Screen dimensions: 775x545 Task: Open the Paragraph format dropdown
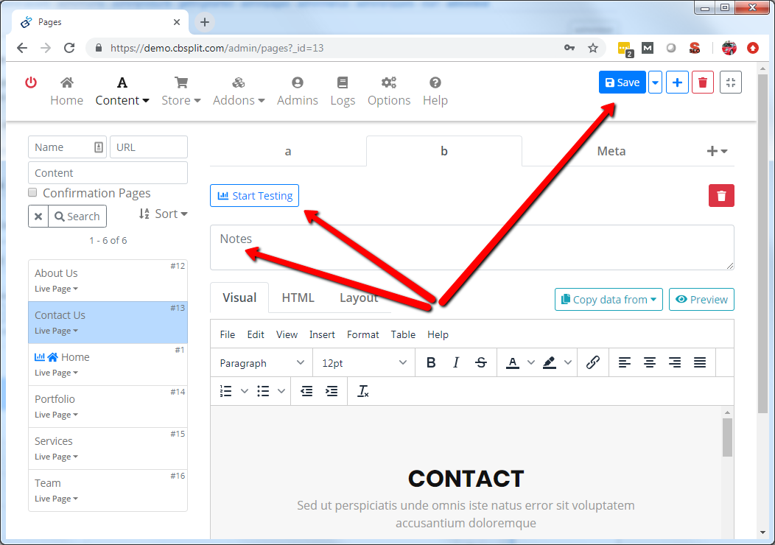tap(262, 362)
